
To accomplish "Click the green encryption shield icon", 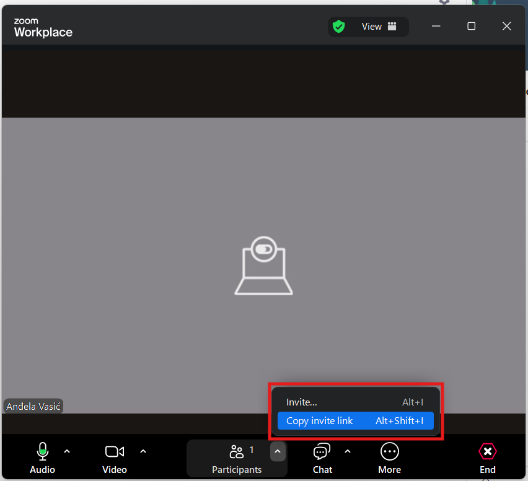I will tap(338, 27).
